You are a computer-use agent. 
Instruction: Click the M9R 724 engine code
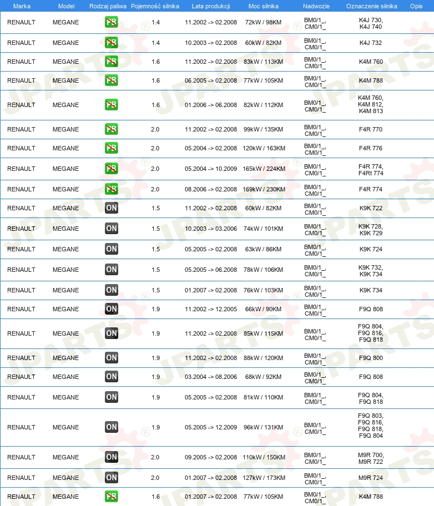point(371,478)
